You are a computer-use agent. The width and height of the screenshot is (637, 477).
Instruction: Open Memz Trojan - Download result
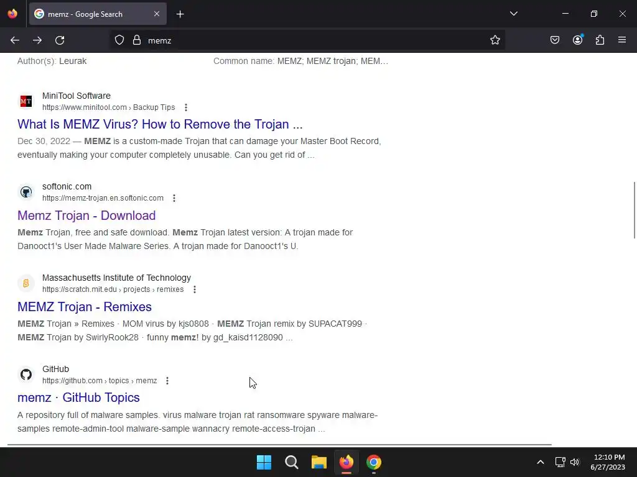coord(86,216)
